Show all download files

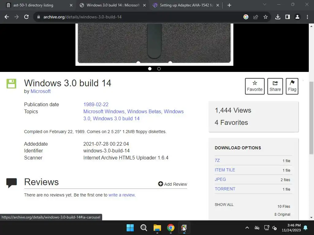click(x=224, y=205)
